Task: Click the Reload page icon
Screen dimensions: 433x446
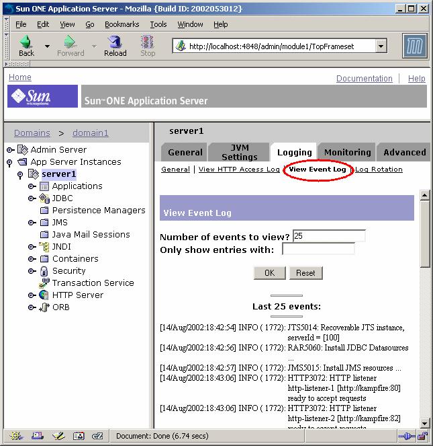Action: (115, 42)
